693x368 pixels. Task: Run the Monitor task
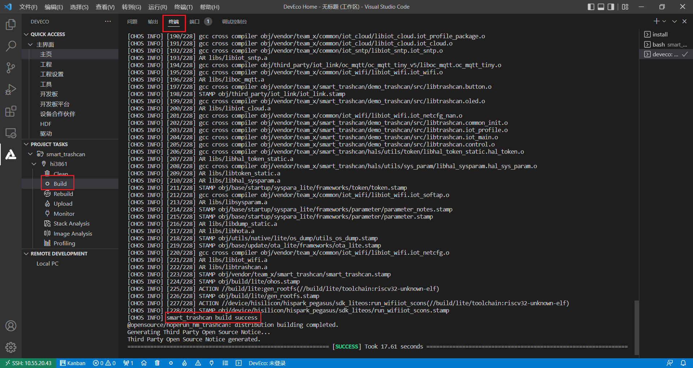(70, 214)
